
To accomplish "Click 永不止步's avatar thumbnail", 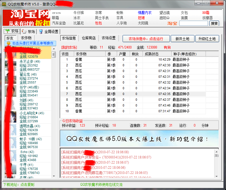I will point(11,66).
